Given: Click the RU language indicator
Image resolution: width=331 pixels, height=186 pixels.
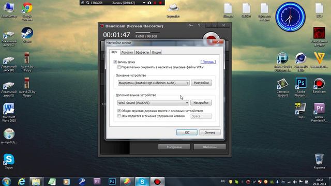Looking at the screenshot, I should pyautogui.click(x=223, y=181).
